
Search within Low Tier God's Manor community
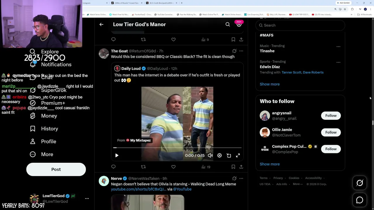pos(228,24)
